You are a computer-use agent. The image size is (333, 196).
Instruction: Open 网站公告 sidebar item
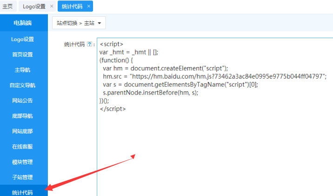(x=23, y=101)
